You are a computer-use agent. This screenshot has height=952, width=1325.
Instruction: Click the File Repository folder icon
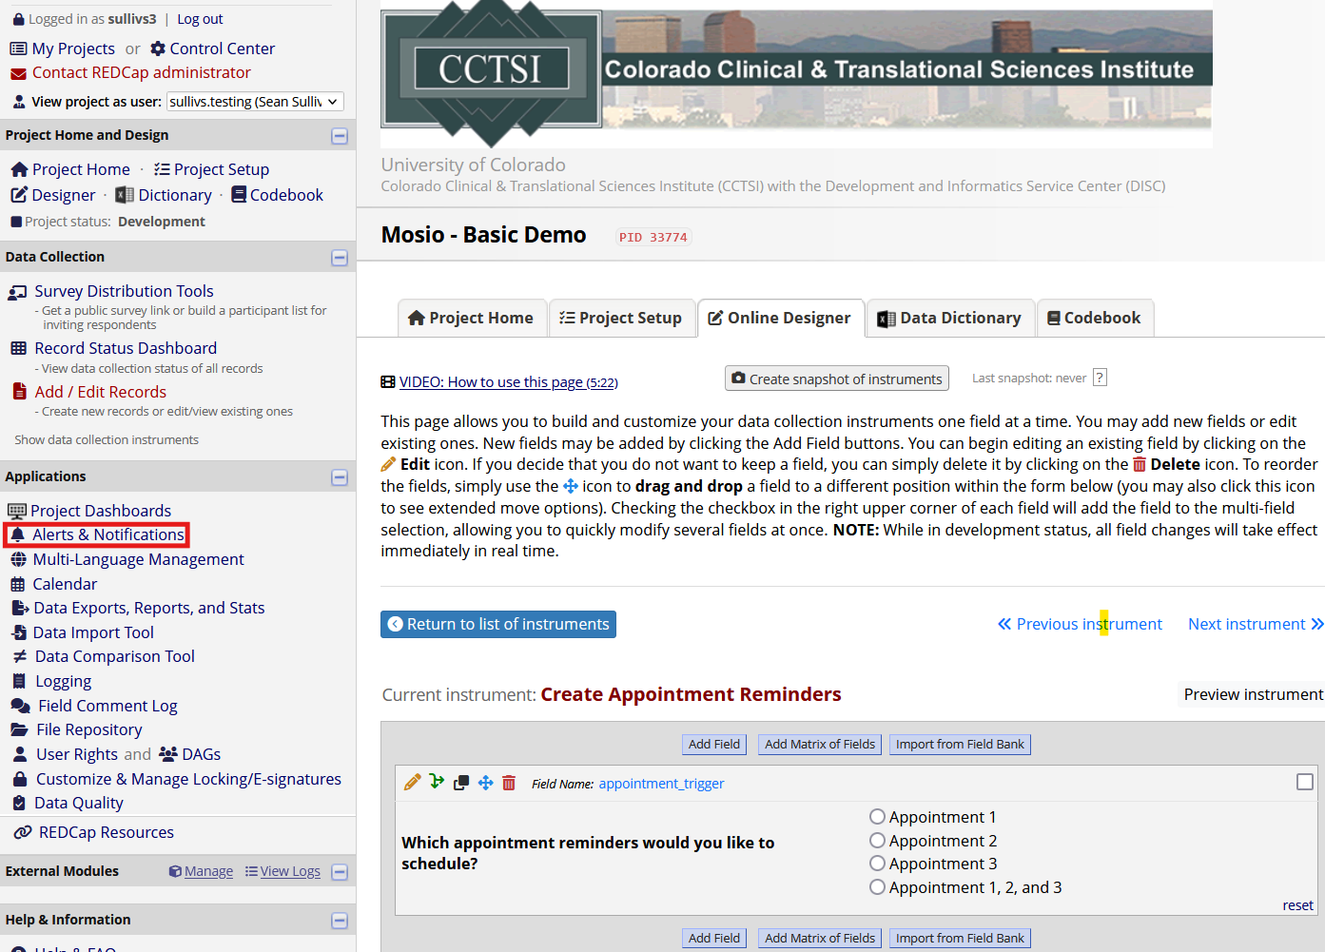point(19,729)
